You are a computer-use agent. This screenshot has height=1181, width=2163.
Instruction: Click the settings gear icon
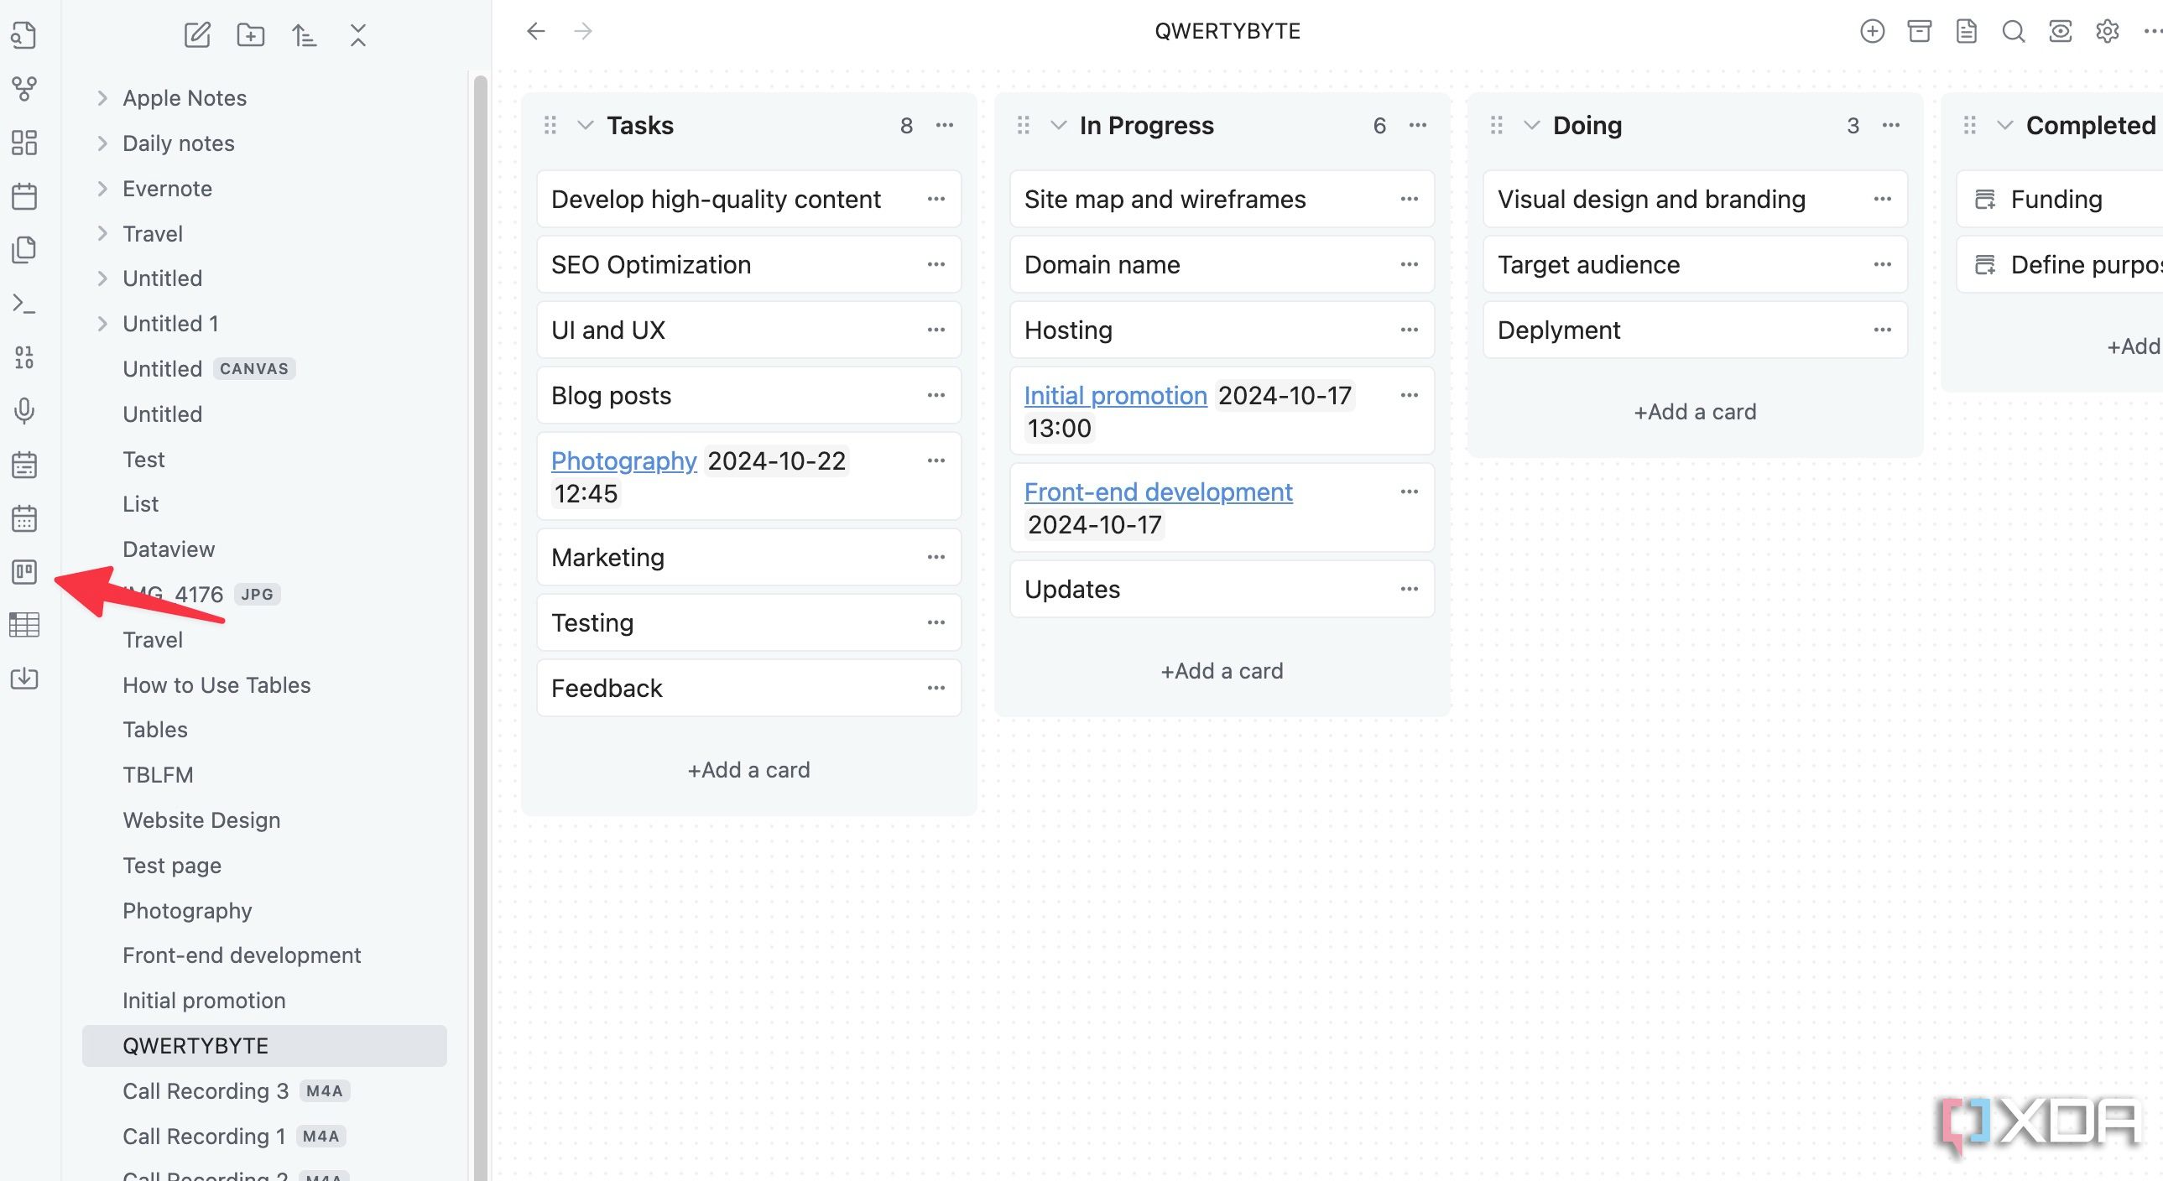(2108, 30)
